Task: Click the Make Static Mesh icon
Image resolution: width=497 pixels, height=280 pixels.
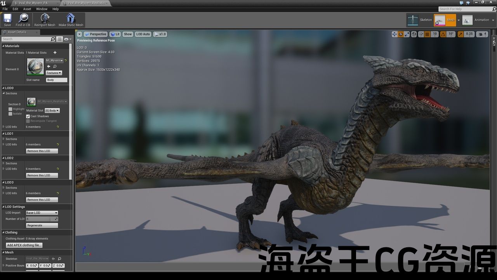Action: (x=71, y=18)
